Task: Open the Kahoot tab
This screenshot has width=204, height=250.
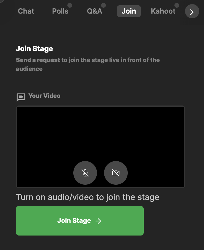Action: (163, 11)
